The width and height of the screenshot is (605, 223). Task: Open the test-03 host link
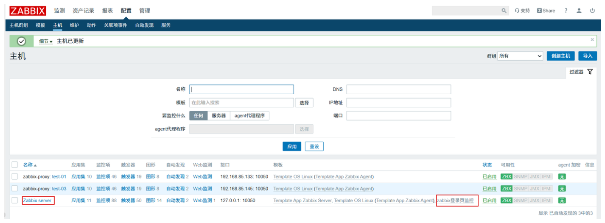[59, 189]
